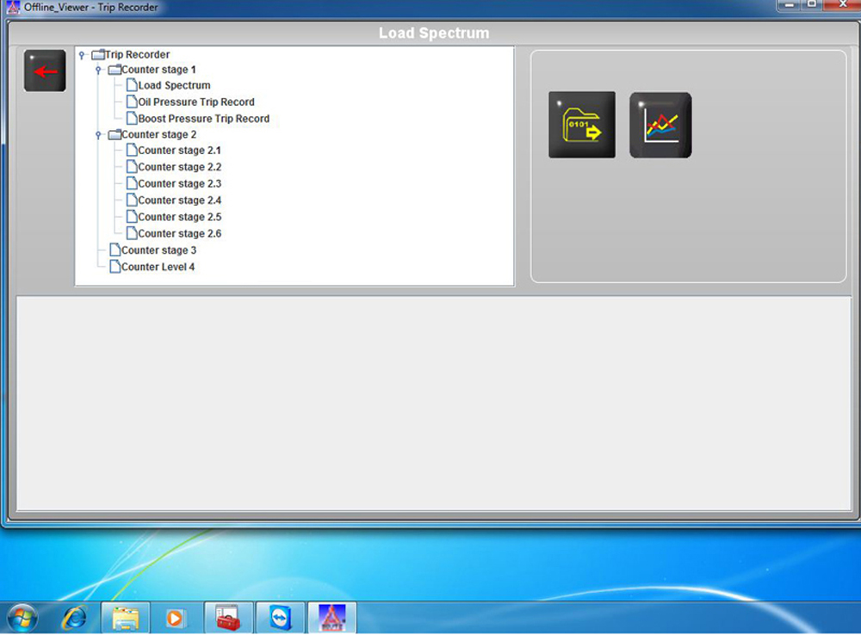This screenshot has height=635, width=861.
Task: Close the Offline_Viewer window
Action: [x=842, y=4]
